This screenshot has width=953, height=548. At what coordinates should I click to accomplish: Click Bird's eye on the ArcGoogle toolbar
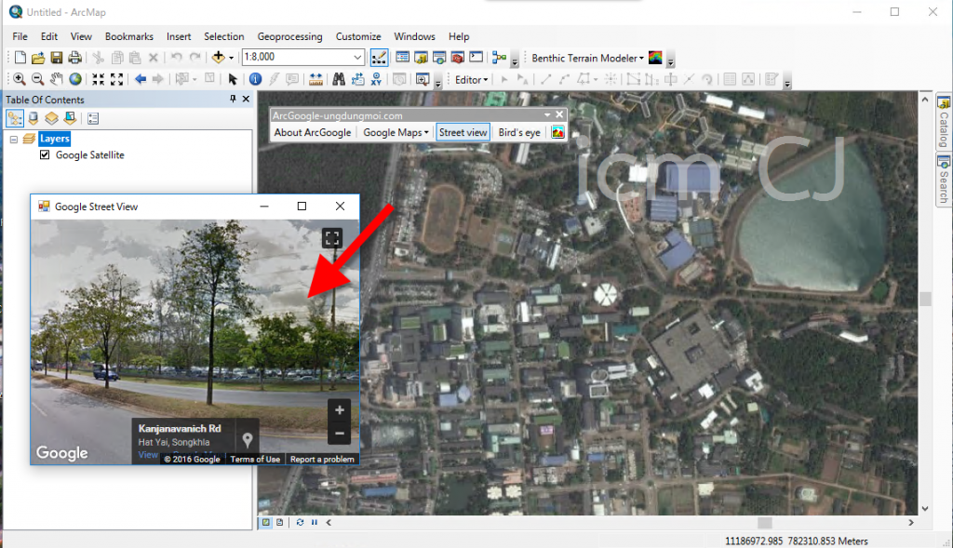click(518, 131)
